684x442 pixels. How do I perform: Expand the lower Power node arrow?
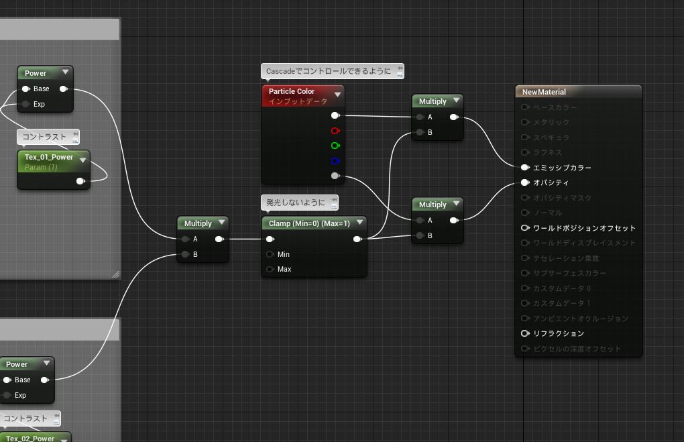tap(47, 363)
